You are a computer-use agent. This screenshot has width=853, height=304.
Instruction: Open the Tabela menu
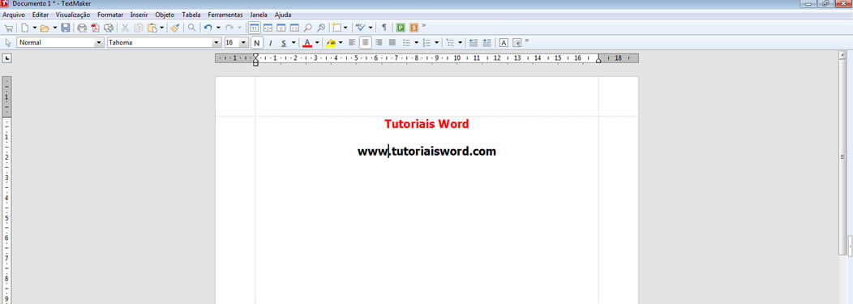191,15
